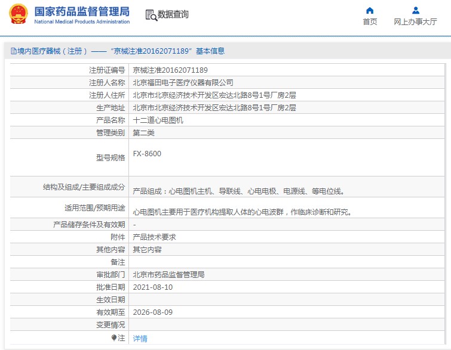Select the 注册人住所 address value
Image resolution: width=451 pixels, height=350 pixels.
pos(214,95)
